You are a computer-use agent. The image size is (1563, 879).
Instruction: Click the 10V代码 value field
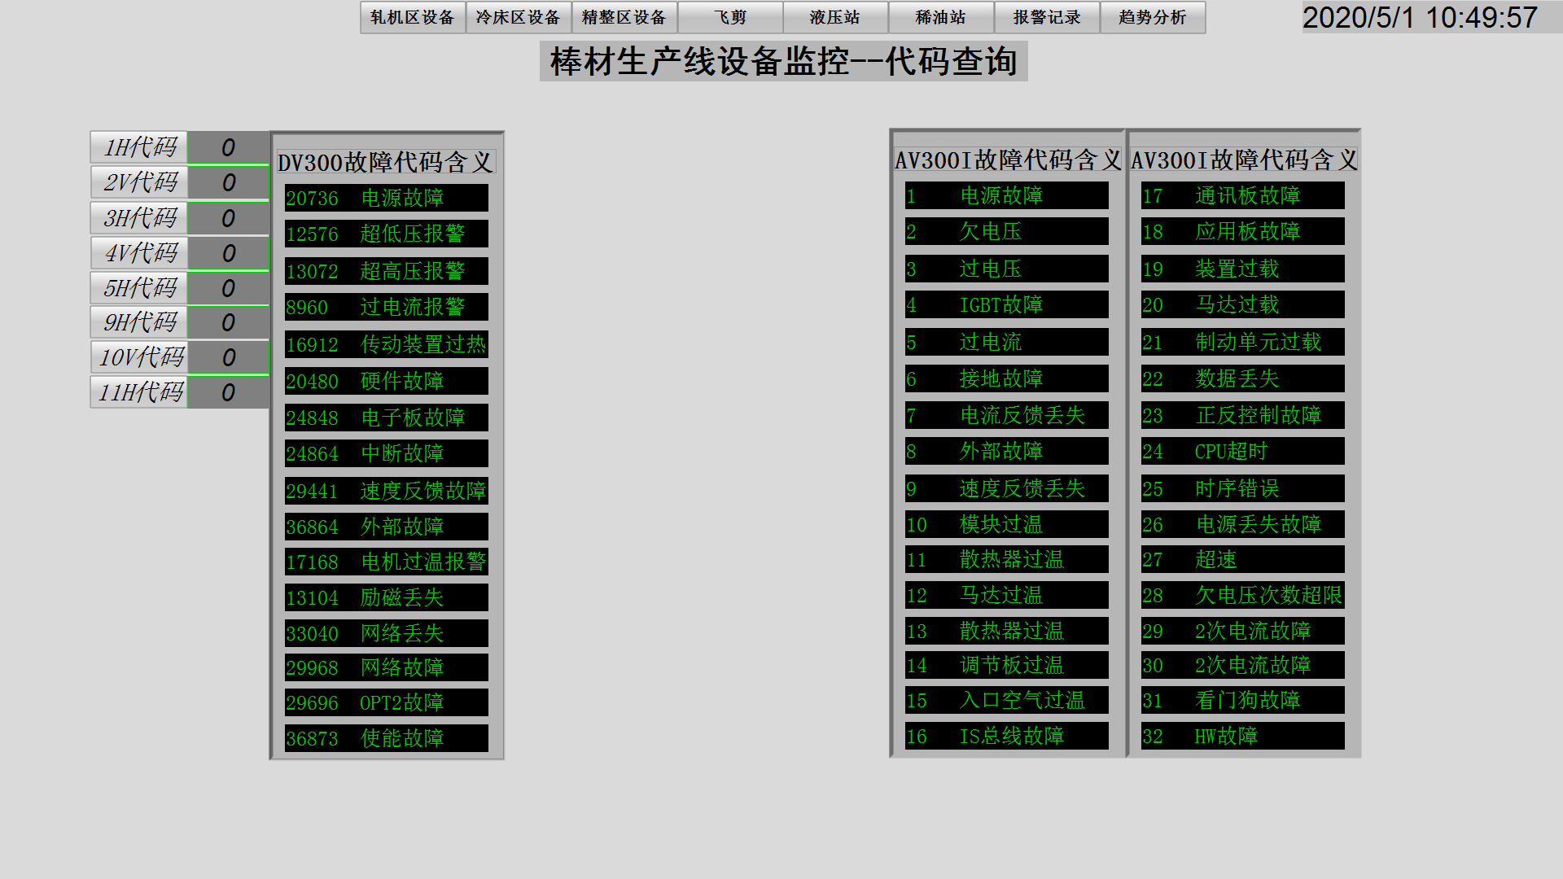(228, 356)
